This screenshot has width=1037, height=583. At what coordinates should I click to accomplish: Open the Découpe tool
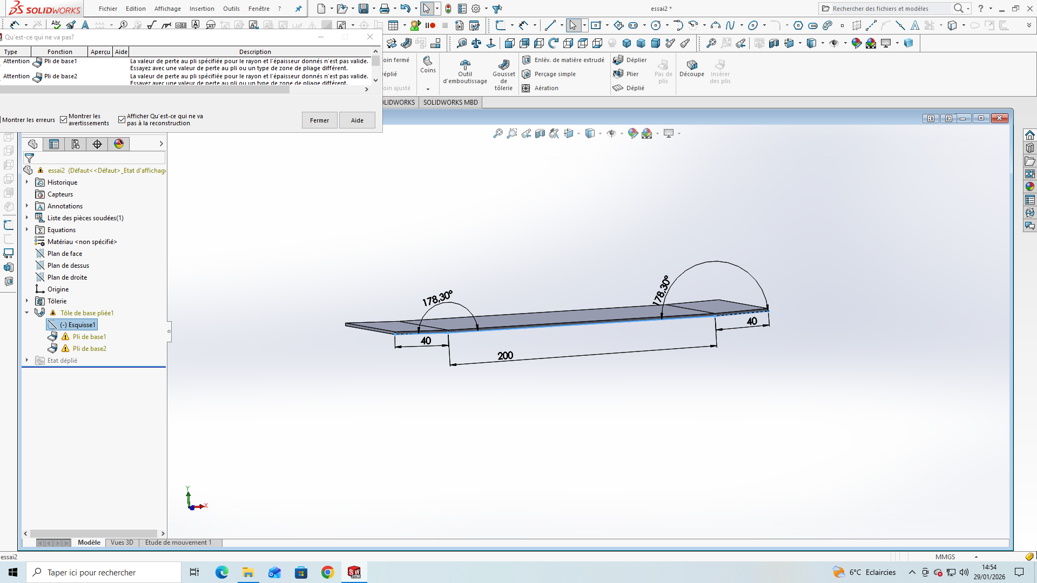(691, 69)
